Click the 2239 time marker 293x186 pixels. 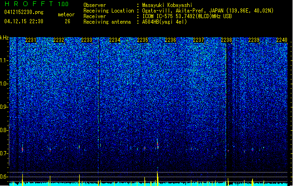[254, 40]
